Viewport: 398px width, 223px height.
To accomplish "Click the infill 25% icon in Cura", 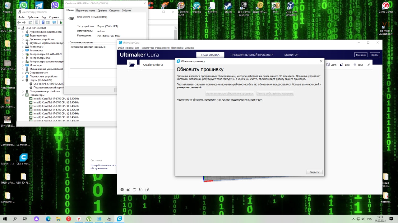I will click(328, 65).
